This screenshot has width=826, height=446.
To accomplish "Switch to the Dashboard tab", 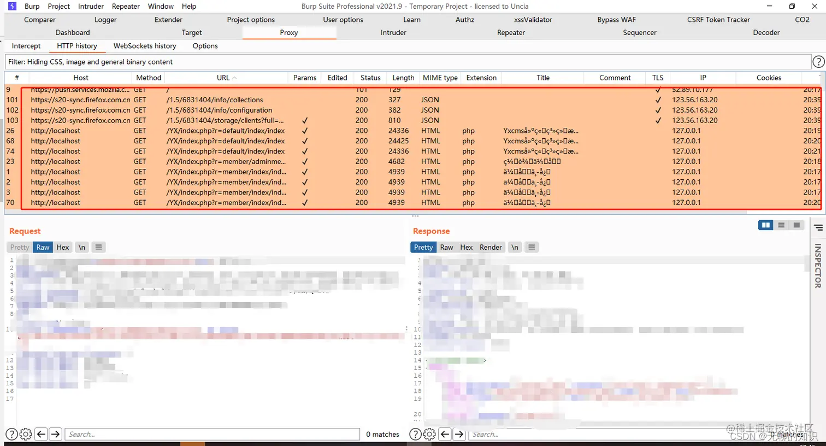I will point(73,33).
